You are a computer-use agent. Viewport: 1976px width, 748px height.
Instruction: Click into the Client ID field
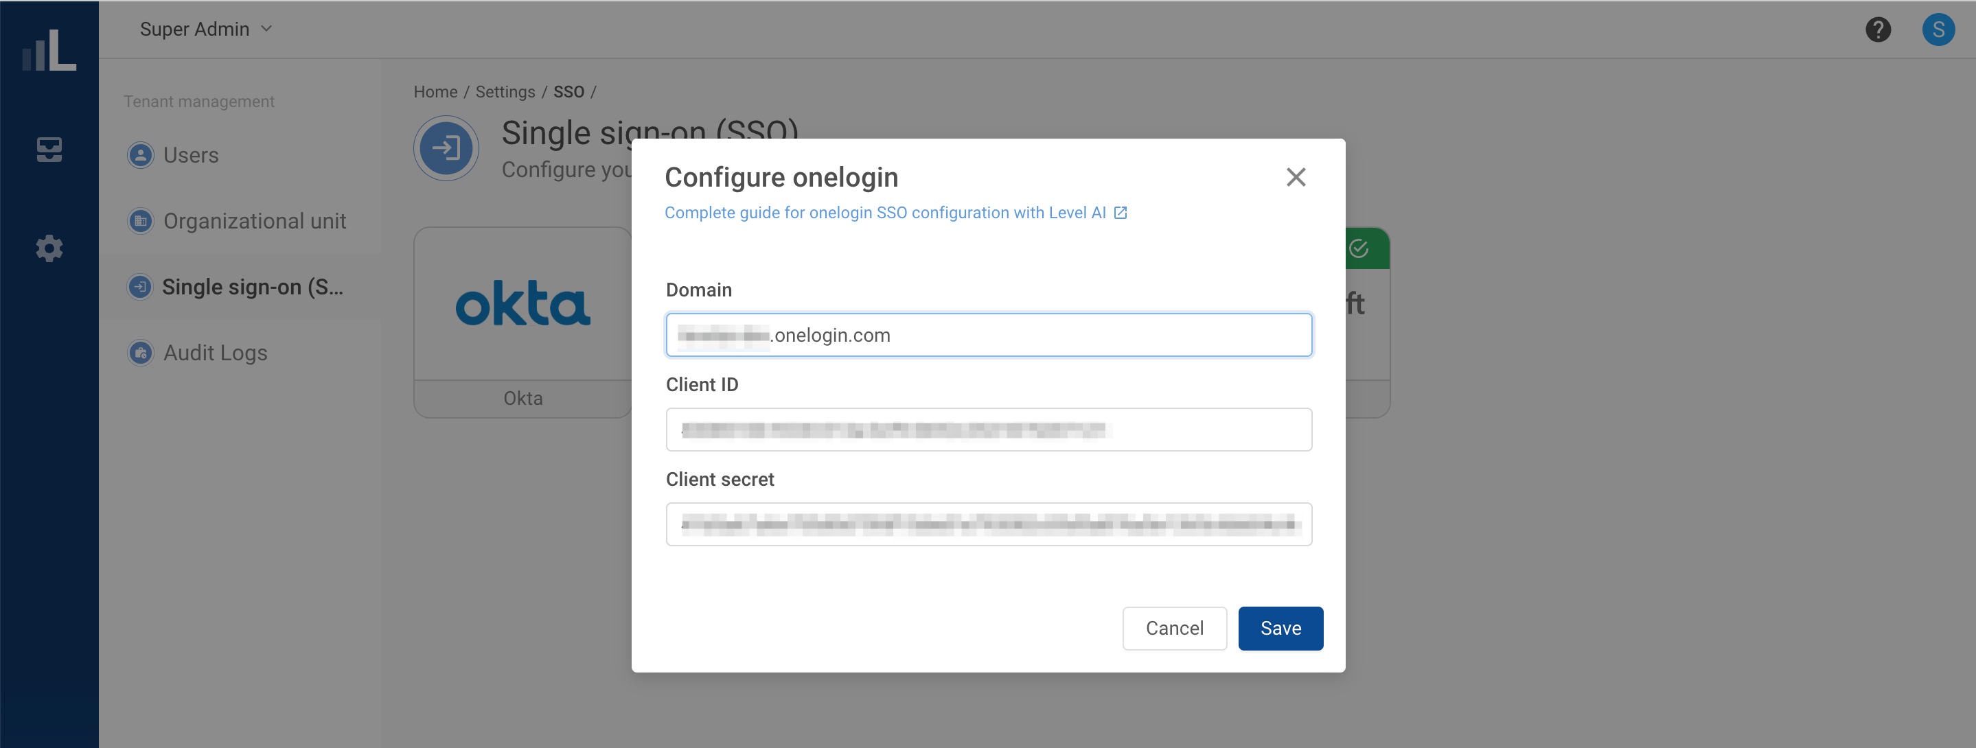pos(989,429)
